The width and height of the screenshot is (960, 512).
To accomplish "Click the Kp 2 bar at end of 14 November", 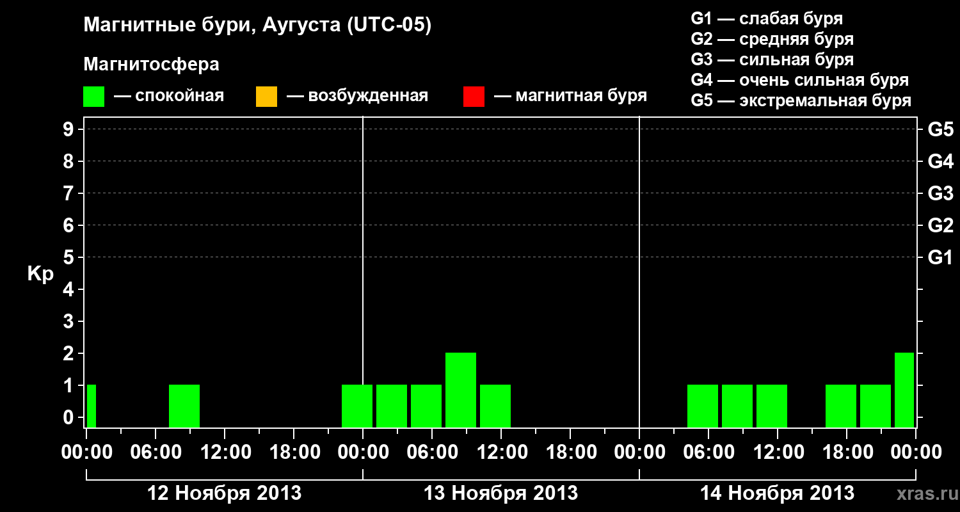I will [904, 390].
